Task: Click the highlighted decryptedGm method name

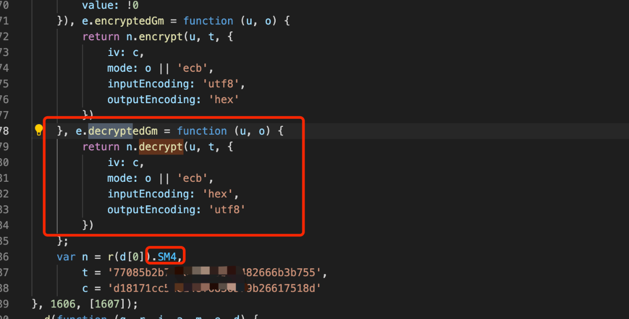Action: point(123,131)
